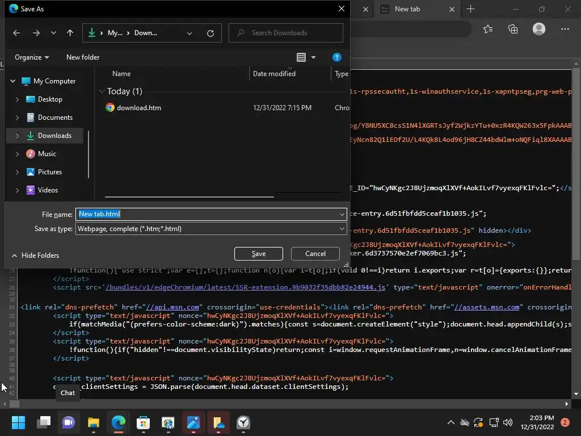This screenshot has height=436, width=581.
Task: Select the Pictures folder
Action: tap(50, 172)
